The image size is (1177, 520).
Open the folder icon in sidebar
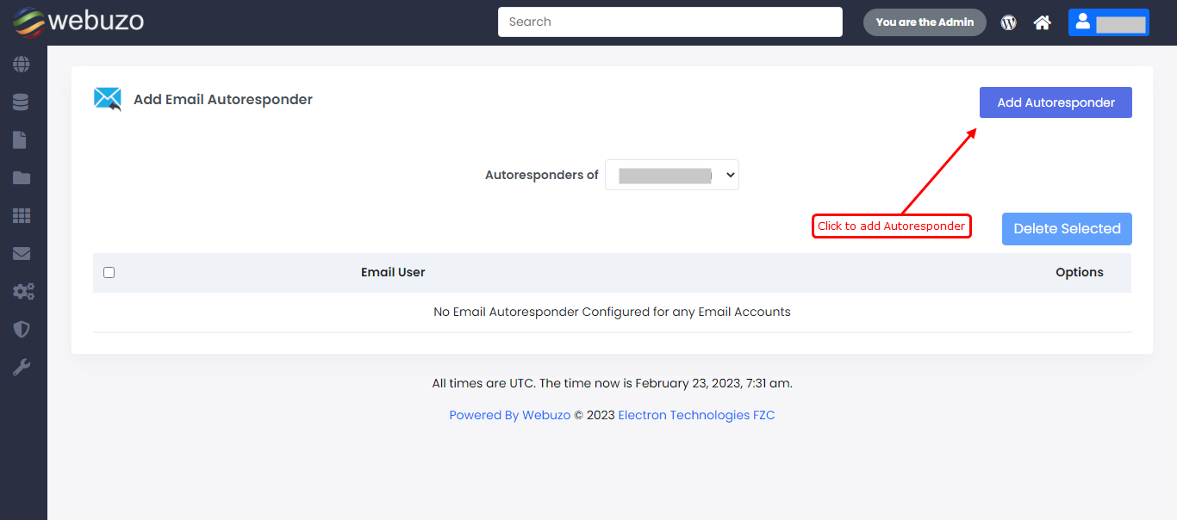[x=22, y=178]
